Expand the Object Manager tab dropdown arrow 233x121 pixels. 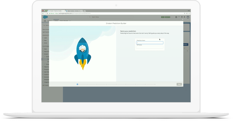pos(70,21)
